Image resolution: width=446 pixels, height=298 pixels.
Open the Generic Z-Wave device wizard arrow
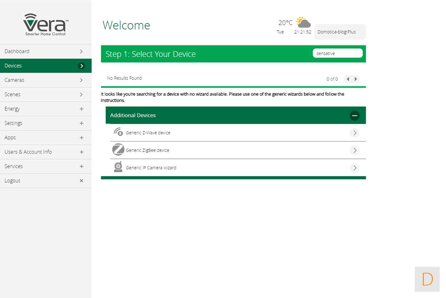pos(354,133)
